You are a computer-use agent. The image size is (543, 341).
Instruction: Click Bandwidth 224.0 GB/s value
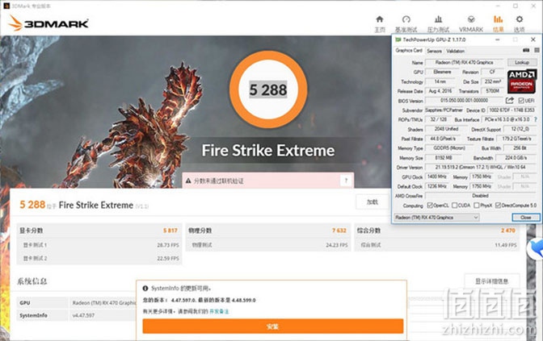click(516, 157)
